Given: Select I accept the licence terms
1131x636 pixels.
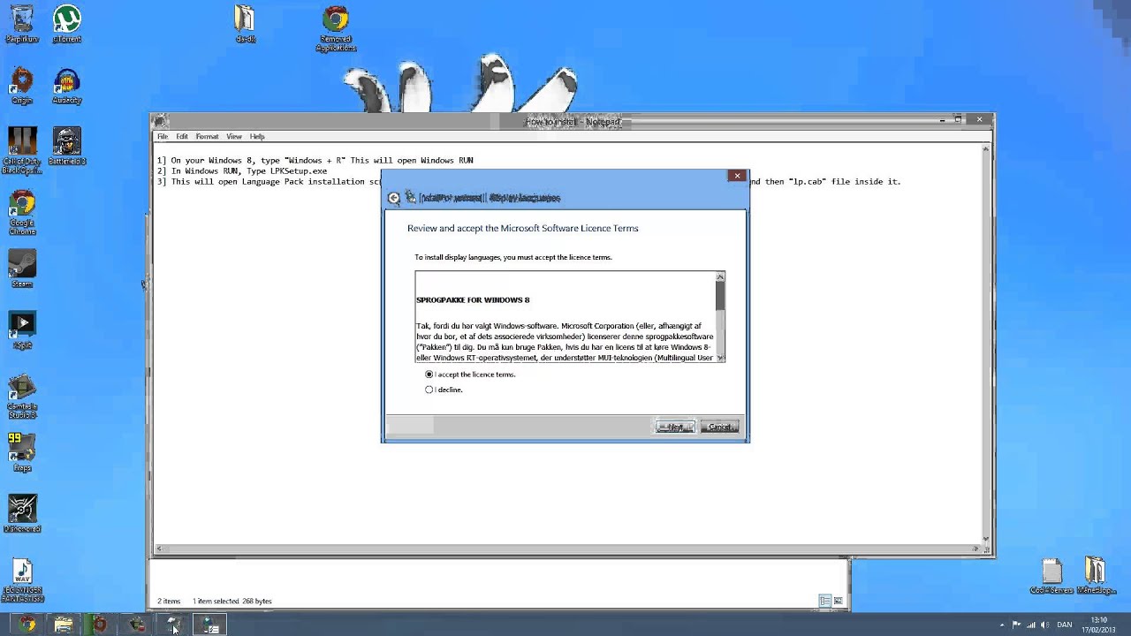Looking at the screenshot, I should 470,375.
